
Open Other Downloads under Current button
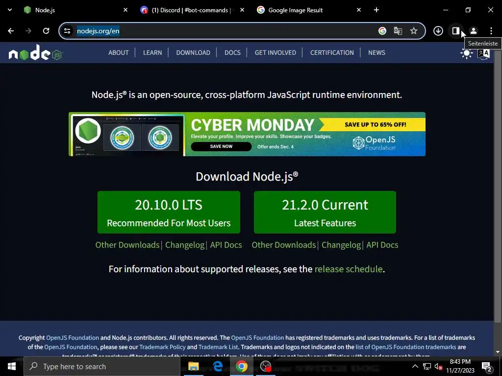[284, 245]
